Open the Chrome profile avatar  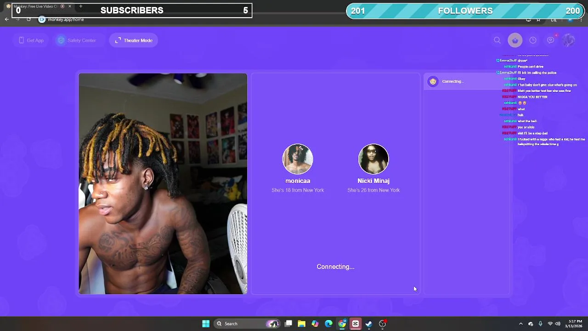(x=570, y=20)
